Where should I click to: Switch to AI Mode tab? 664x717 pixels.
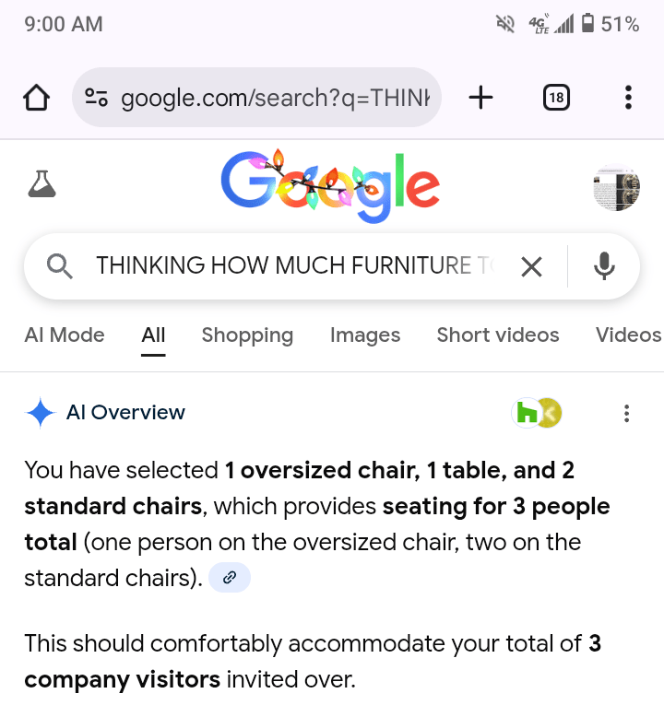click(65, 335)
